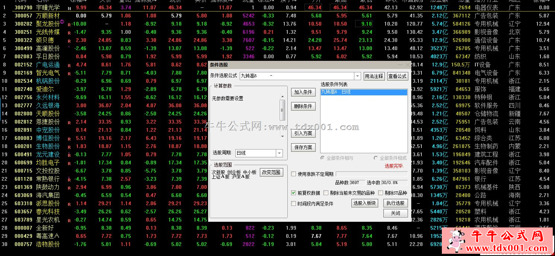Click the 改变范围 button

coord(272,172)
